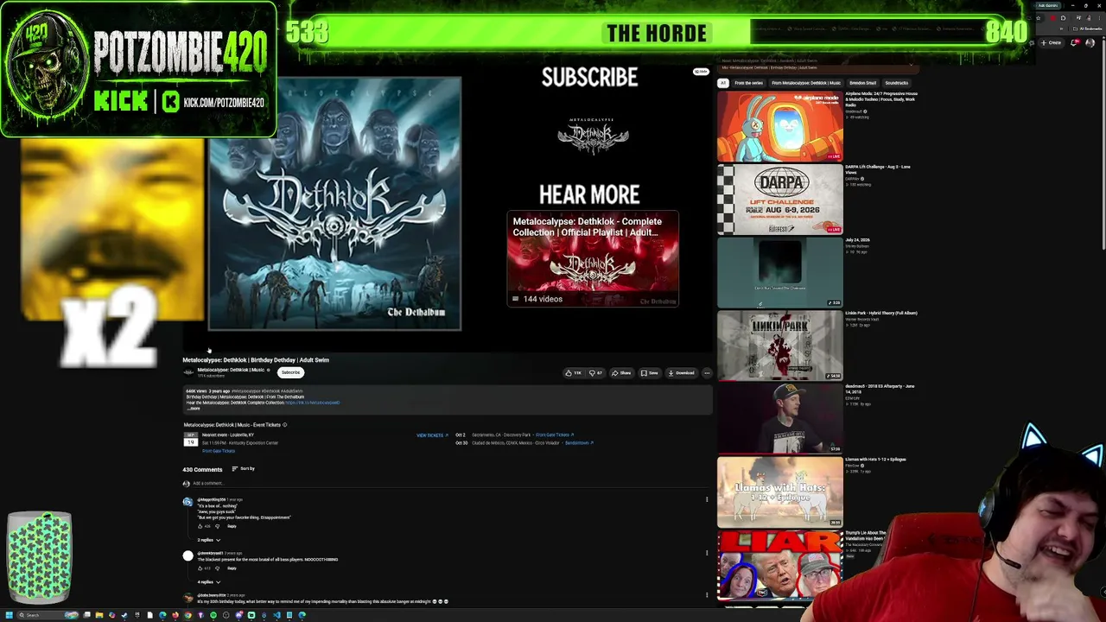Like the Birthday Dethday video
The image size is (1106, 622).
(573, 373)
